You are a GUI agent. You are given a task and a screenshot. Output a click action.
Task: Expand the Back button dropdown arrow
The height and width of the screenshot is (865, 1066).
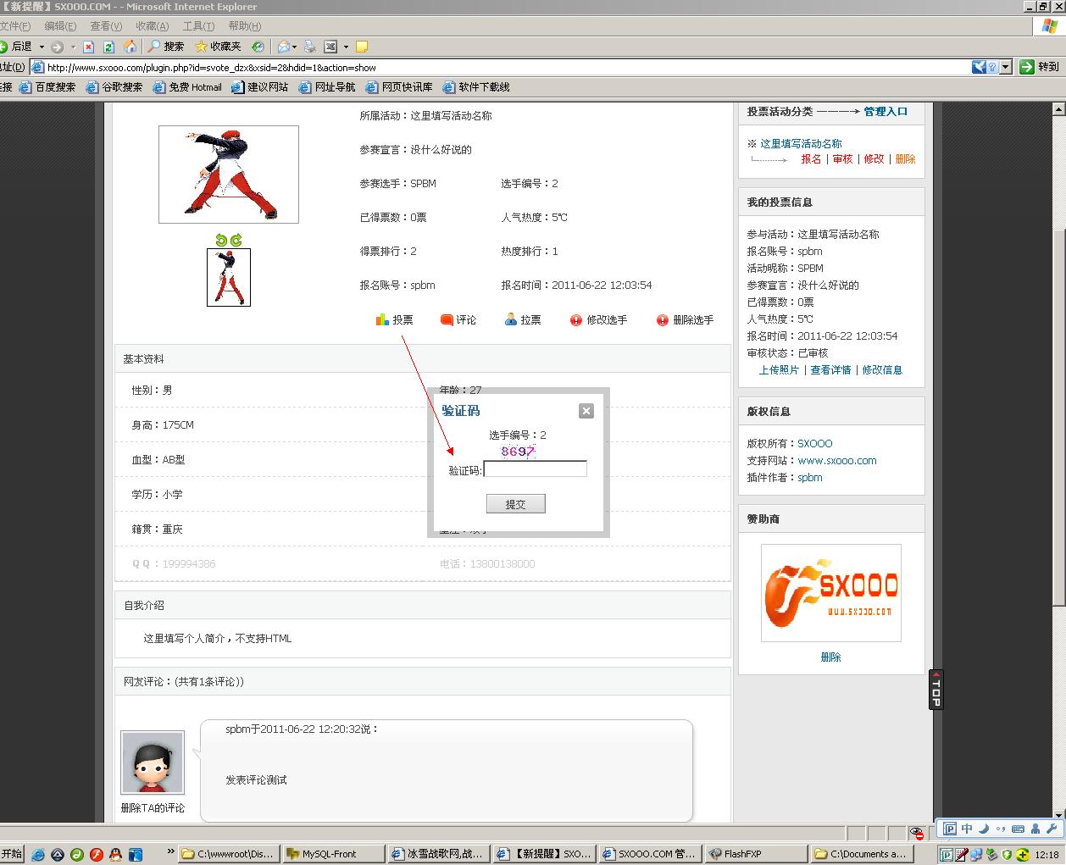(x=42, y=47)
